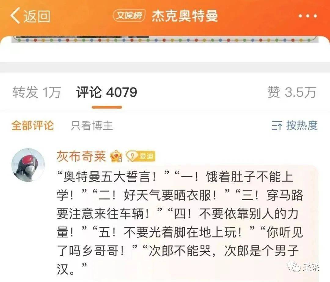Filter by 全部评论
330x282 pixels.
[33, 126]
